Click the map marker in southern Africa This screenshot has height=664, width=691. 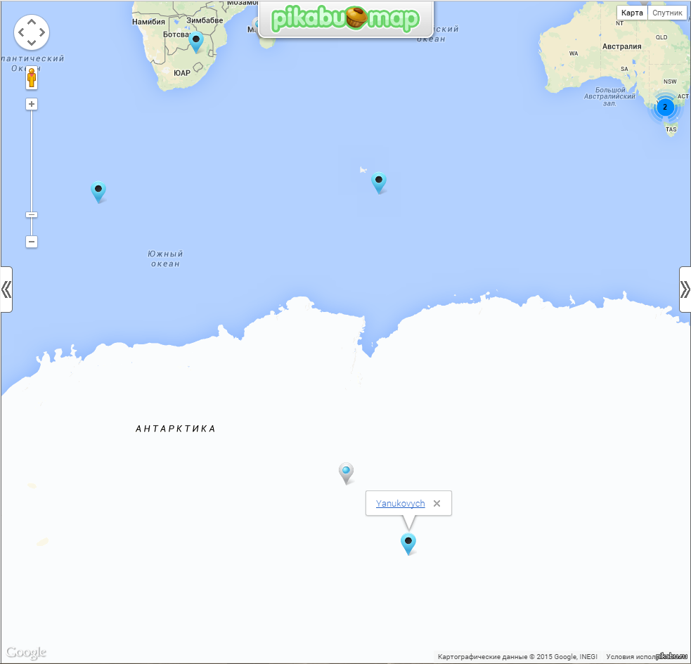pos(197,41)
